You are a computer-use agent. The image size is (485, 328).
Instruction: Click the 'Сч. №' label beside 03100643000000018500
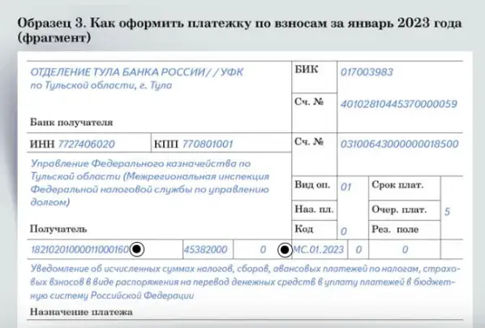[x=309, y=141]
